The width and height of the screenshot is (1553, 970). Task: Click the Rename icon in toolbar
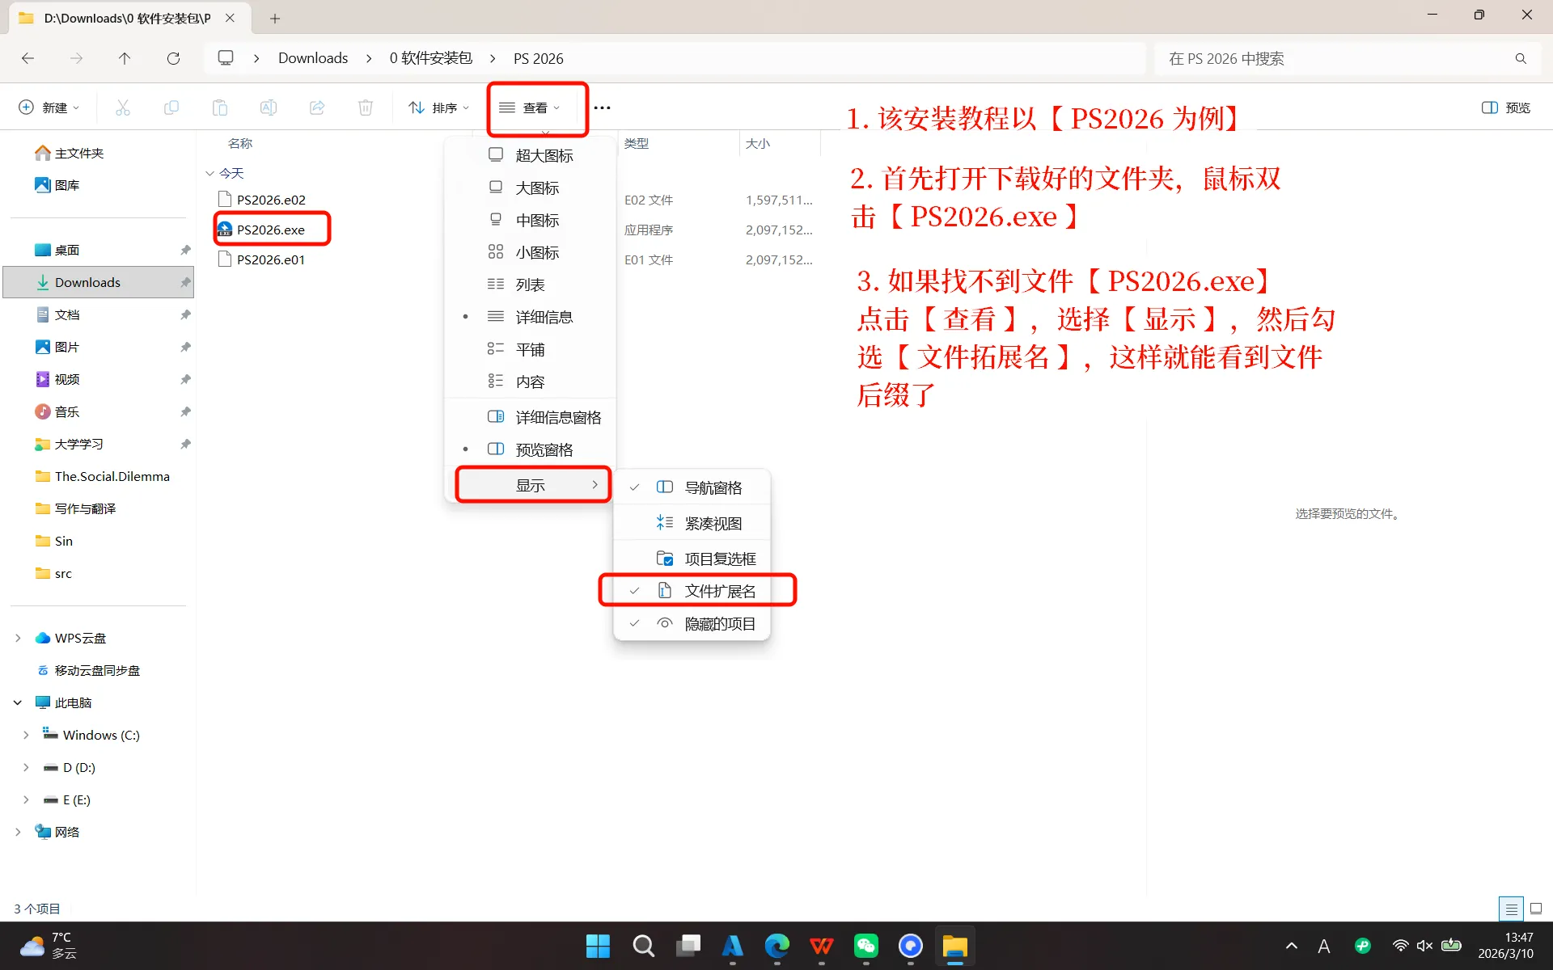click(269, 108)
